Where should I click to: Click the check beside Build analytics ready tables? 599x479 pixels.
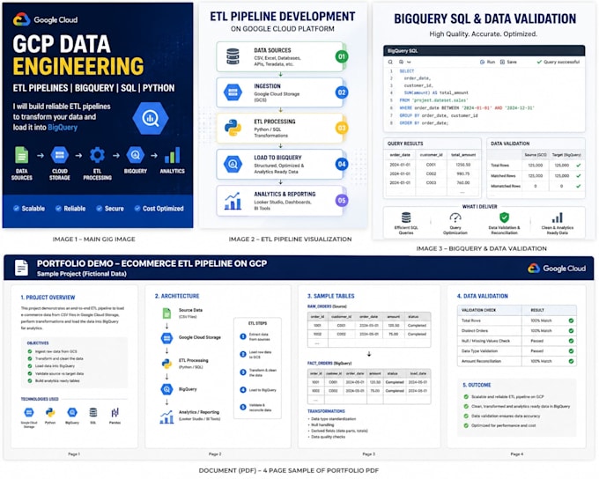click(29, 381)
